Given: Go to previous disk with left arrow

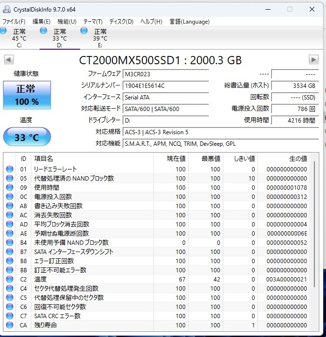Looking at the screenshot, I should click(9, 60).
